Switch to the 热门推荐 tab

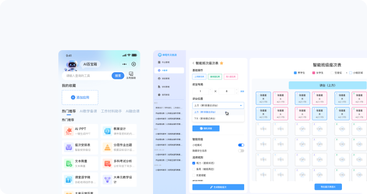point(69,111)
